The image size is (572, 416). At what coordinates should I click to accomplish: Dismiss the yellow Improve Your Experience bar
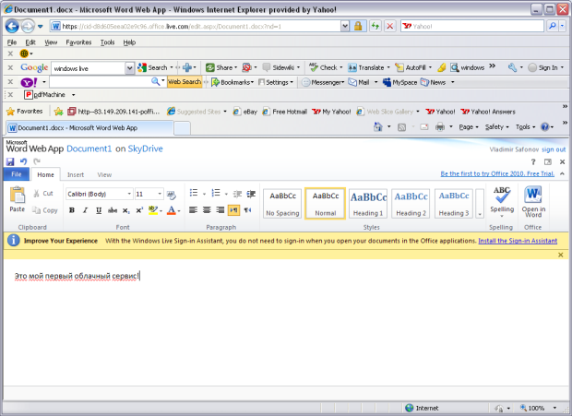click(x=561, y=255)
